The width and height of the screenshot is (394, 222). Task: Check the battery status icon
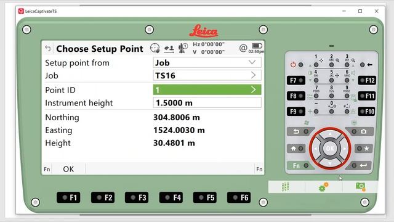[257, 46]
